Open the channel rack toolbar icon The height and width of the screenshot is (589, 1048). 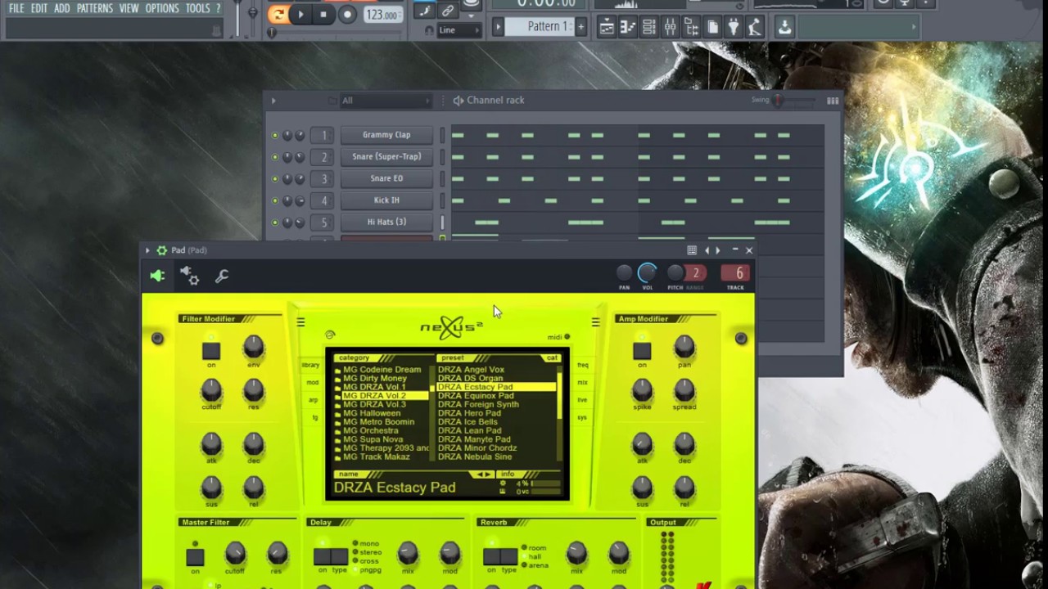(x=649, y=27)
